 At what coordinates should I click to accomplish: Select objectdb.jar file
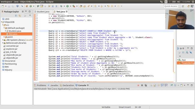(x=11, y=58)
